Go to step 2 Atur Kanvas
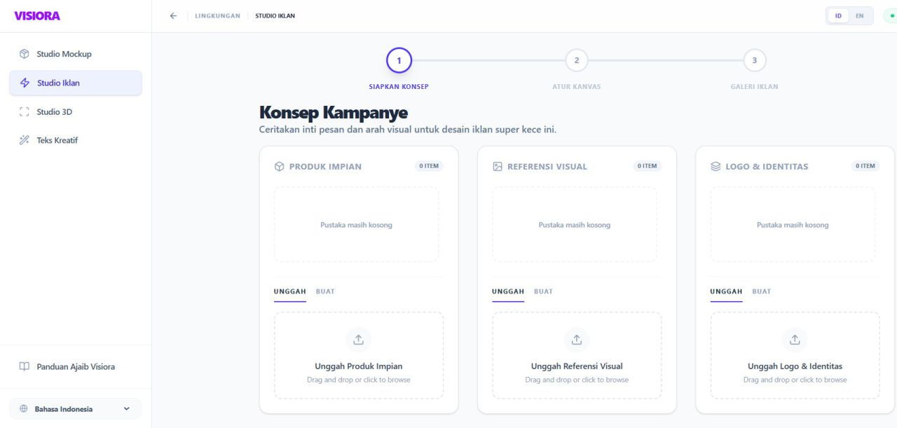Viewport: 897px width, 428px height. [x=577, y=60]
